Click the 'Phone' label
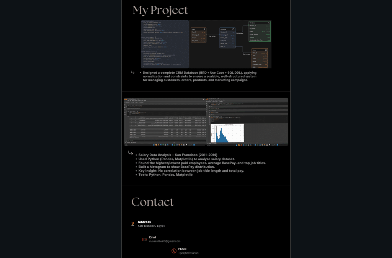 [182, 249]
